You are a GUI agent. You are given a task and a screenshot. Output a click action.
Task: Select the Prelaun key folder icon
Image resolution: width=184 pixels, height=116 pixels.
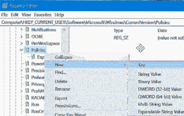coord(27,77)
